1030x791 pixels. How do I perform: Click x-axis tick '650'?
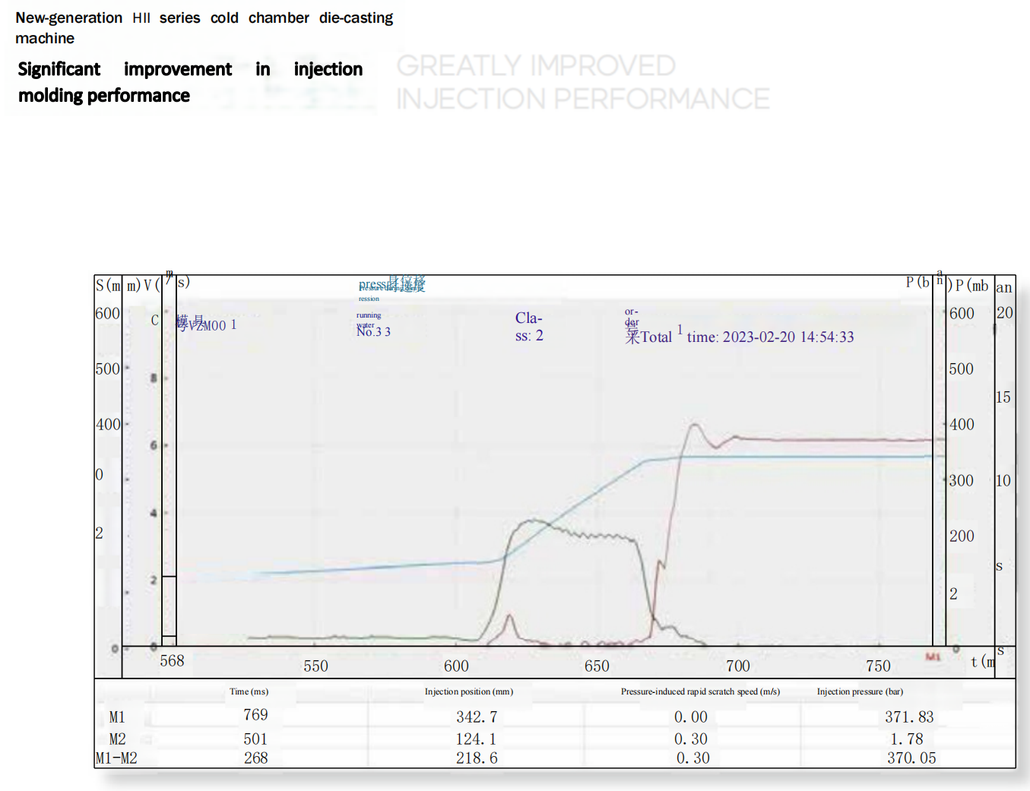[x=597, y=666]
